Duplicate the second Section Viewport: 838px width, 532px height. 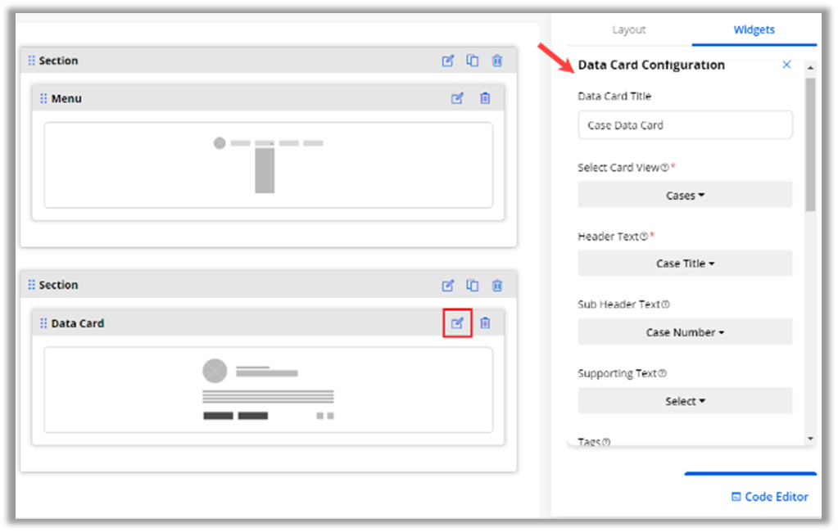tap(473, 286)
